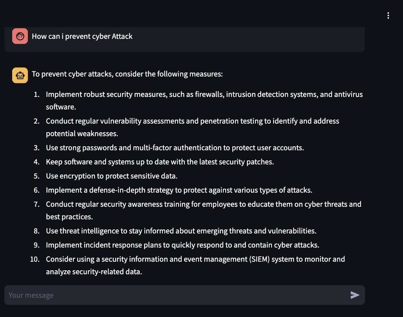
Task: Click the vulnerability assessments and penetration testing item
Action: (192, 121)
